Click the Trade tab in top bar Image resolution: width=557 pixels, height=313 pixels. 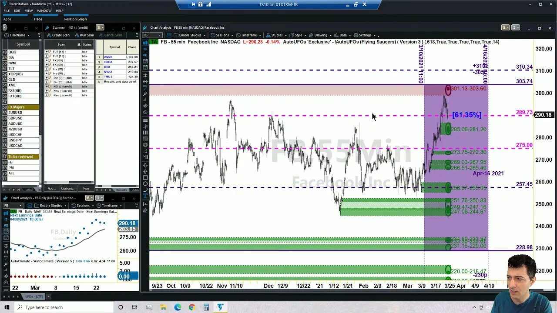pyautogui.click(x=38, y=19)
